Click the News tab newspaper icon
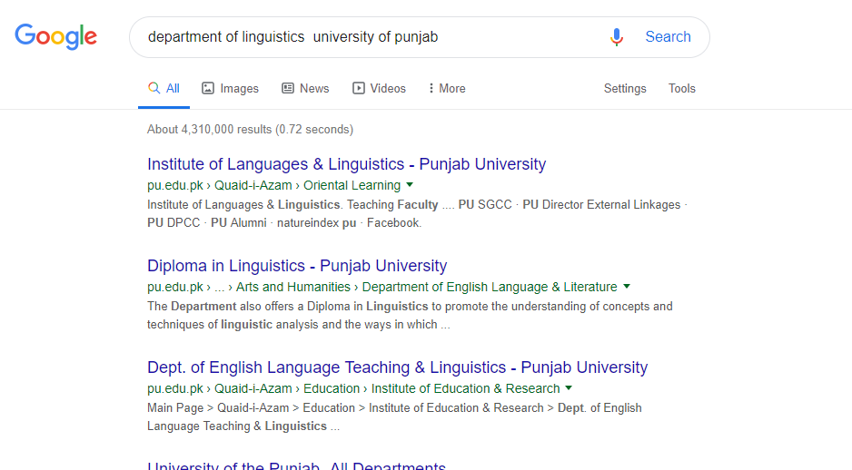Screen dimensions: 852x470 tap(287, 88)
